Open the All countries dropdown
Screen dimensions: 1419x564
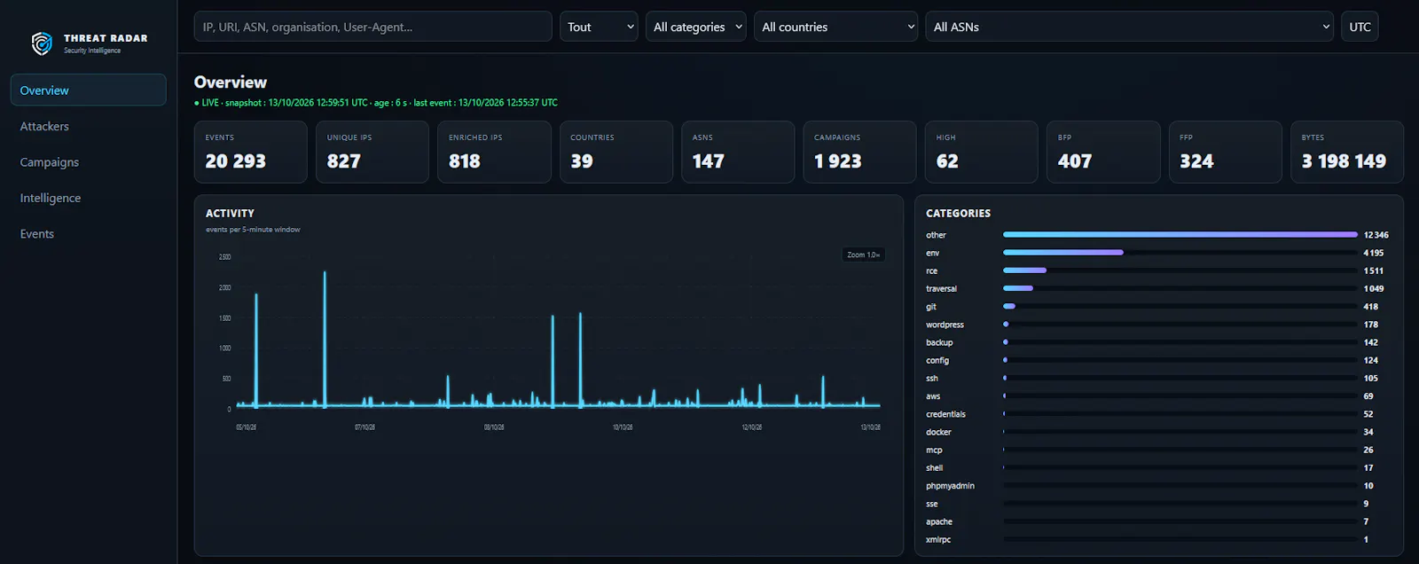pos(835,27)
